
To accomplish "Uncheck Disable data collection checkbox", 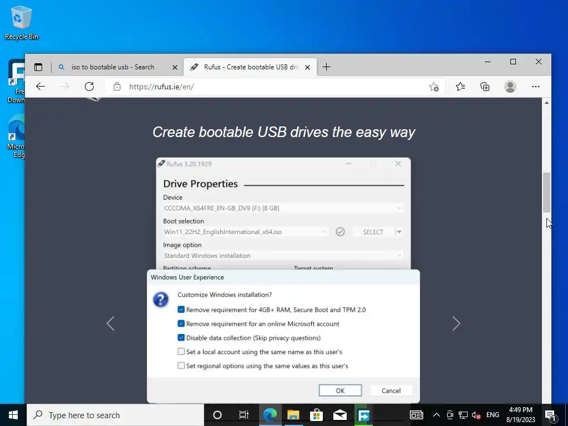I will (181, 338).
